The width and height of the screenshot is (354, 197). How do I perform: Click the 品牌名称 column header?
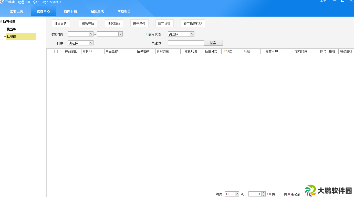click(143, 51)
